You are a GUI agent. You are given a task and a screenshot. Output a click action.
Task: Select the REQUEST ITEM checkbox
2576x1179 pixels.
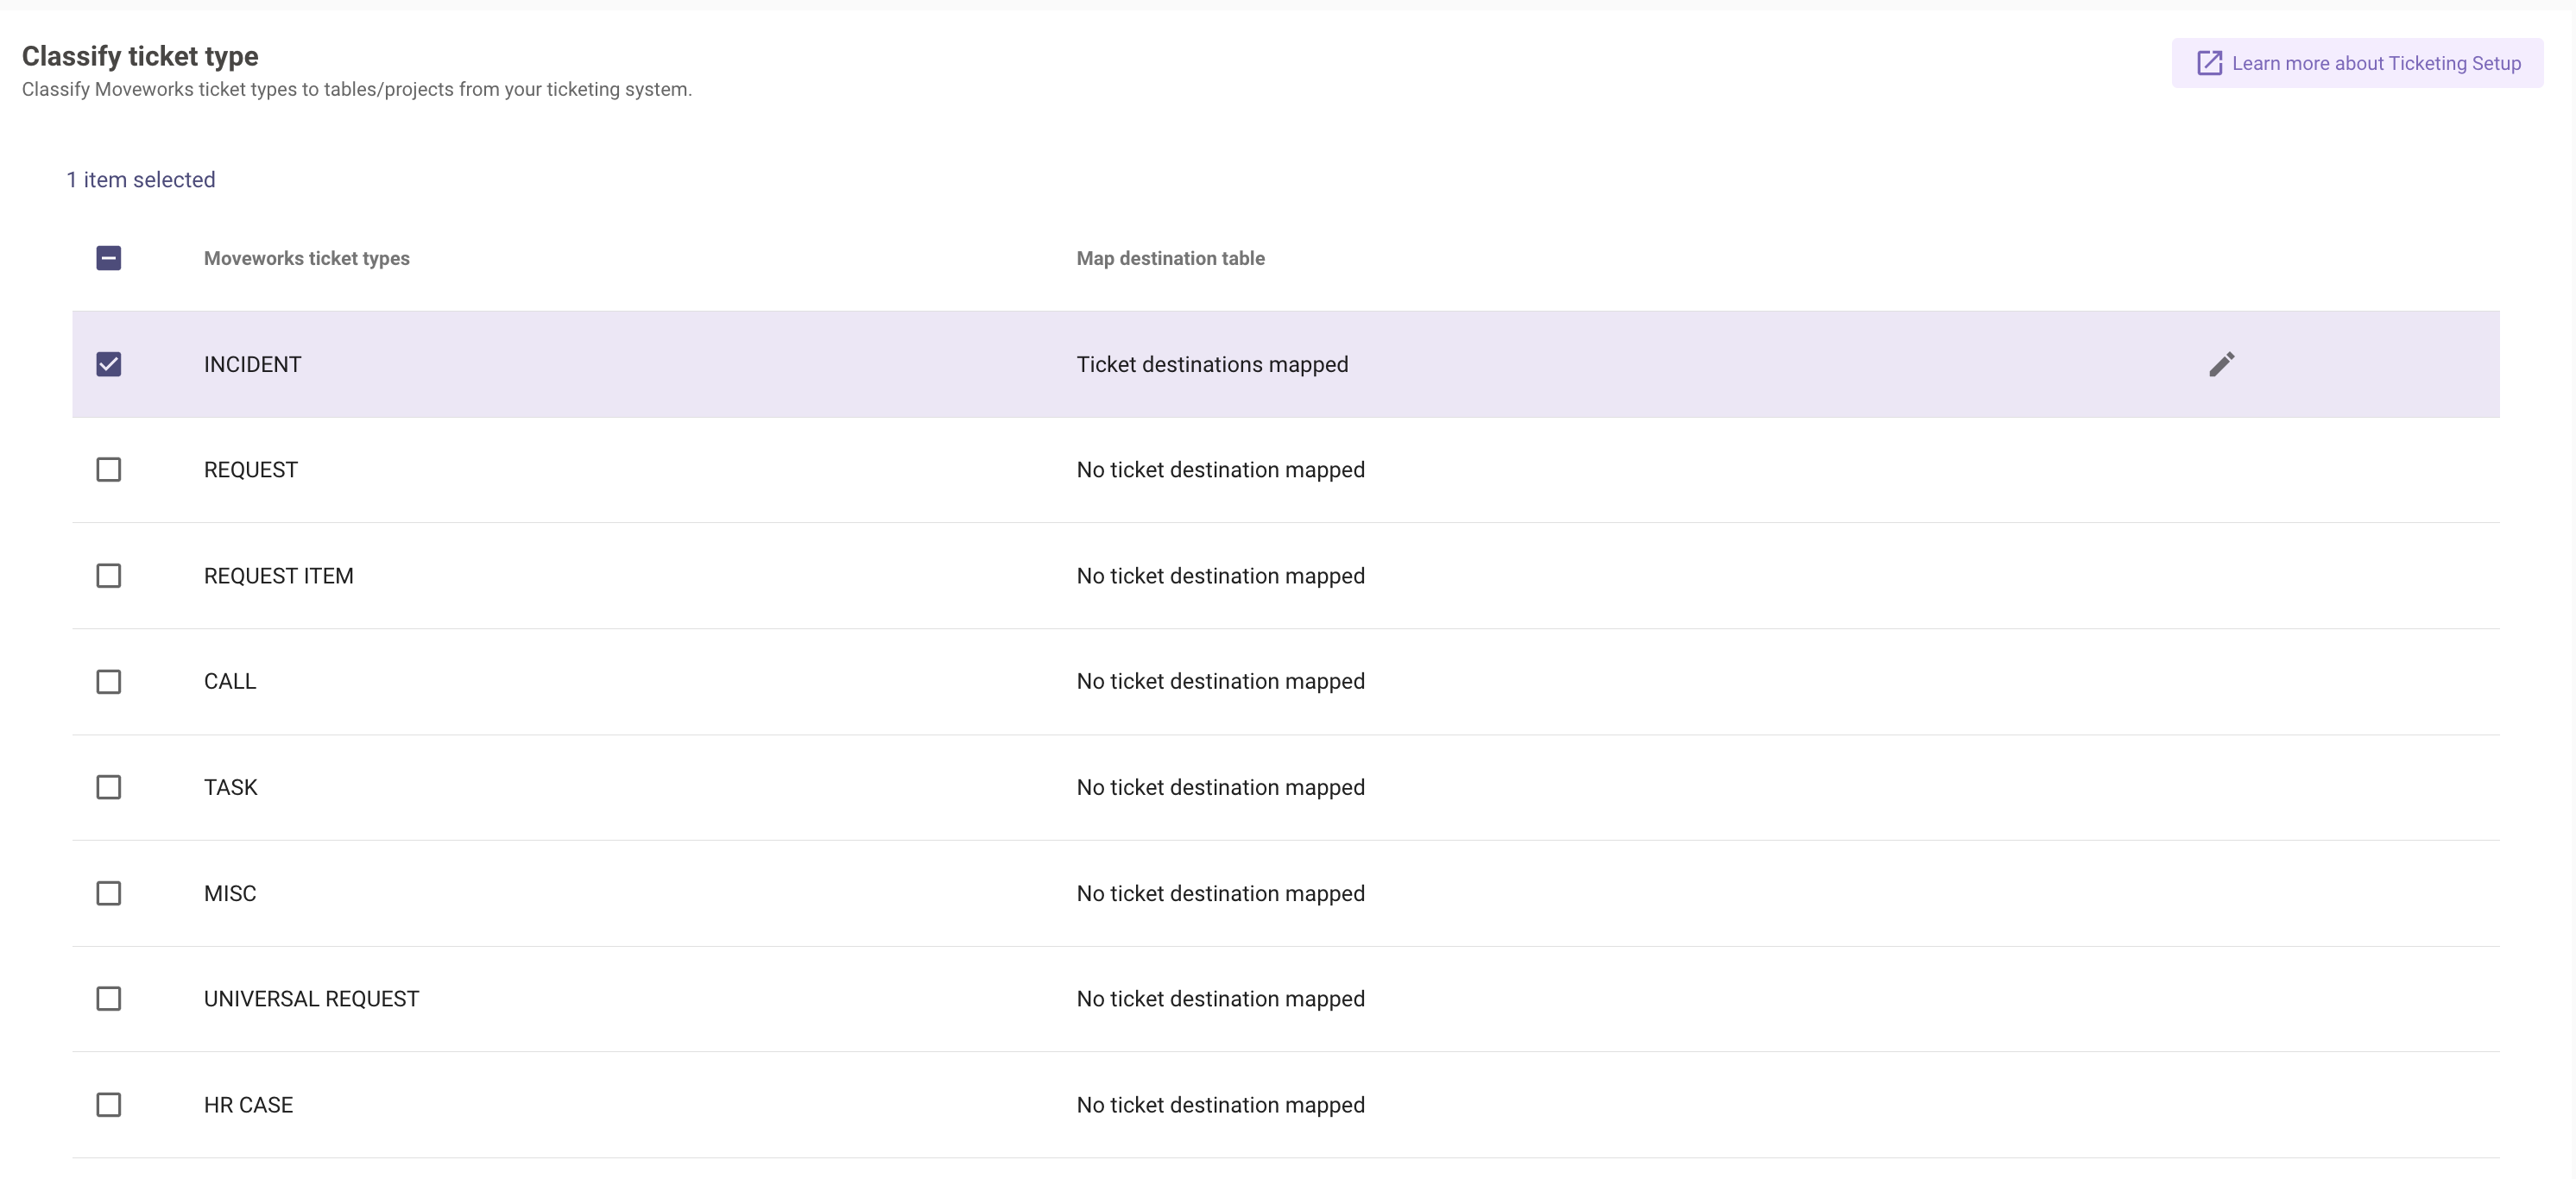(x=109, y=576)
